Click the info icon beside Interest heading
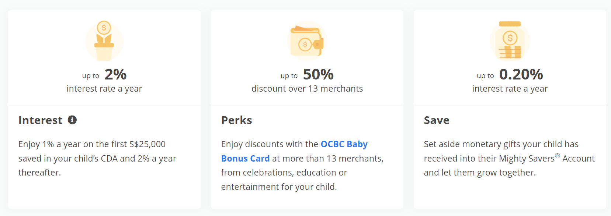Image resolution: width=611 pixels, height=216 pixels. [x=72, y=120]
